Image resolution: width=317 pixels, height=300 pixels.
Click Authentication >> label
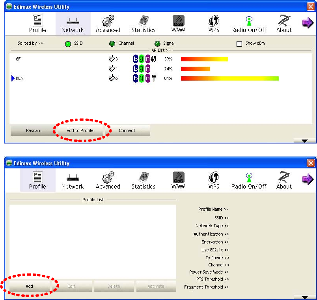point(211,234)
